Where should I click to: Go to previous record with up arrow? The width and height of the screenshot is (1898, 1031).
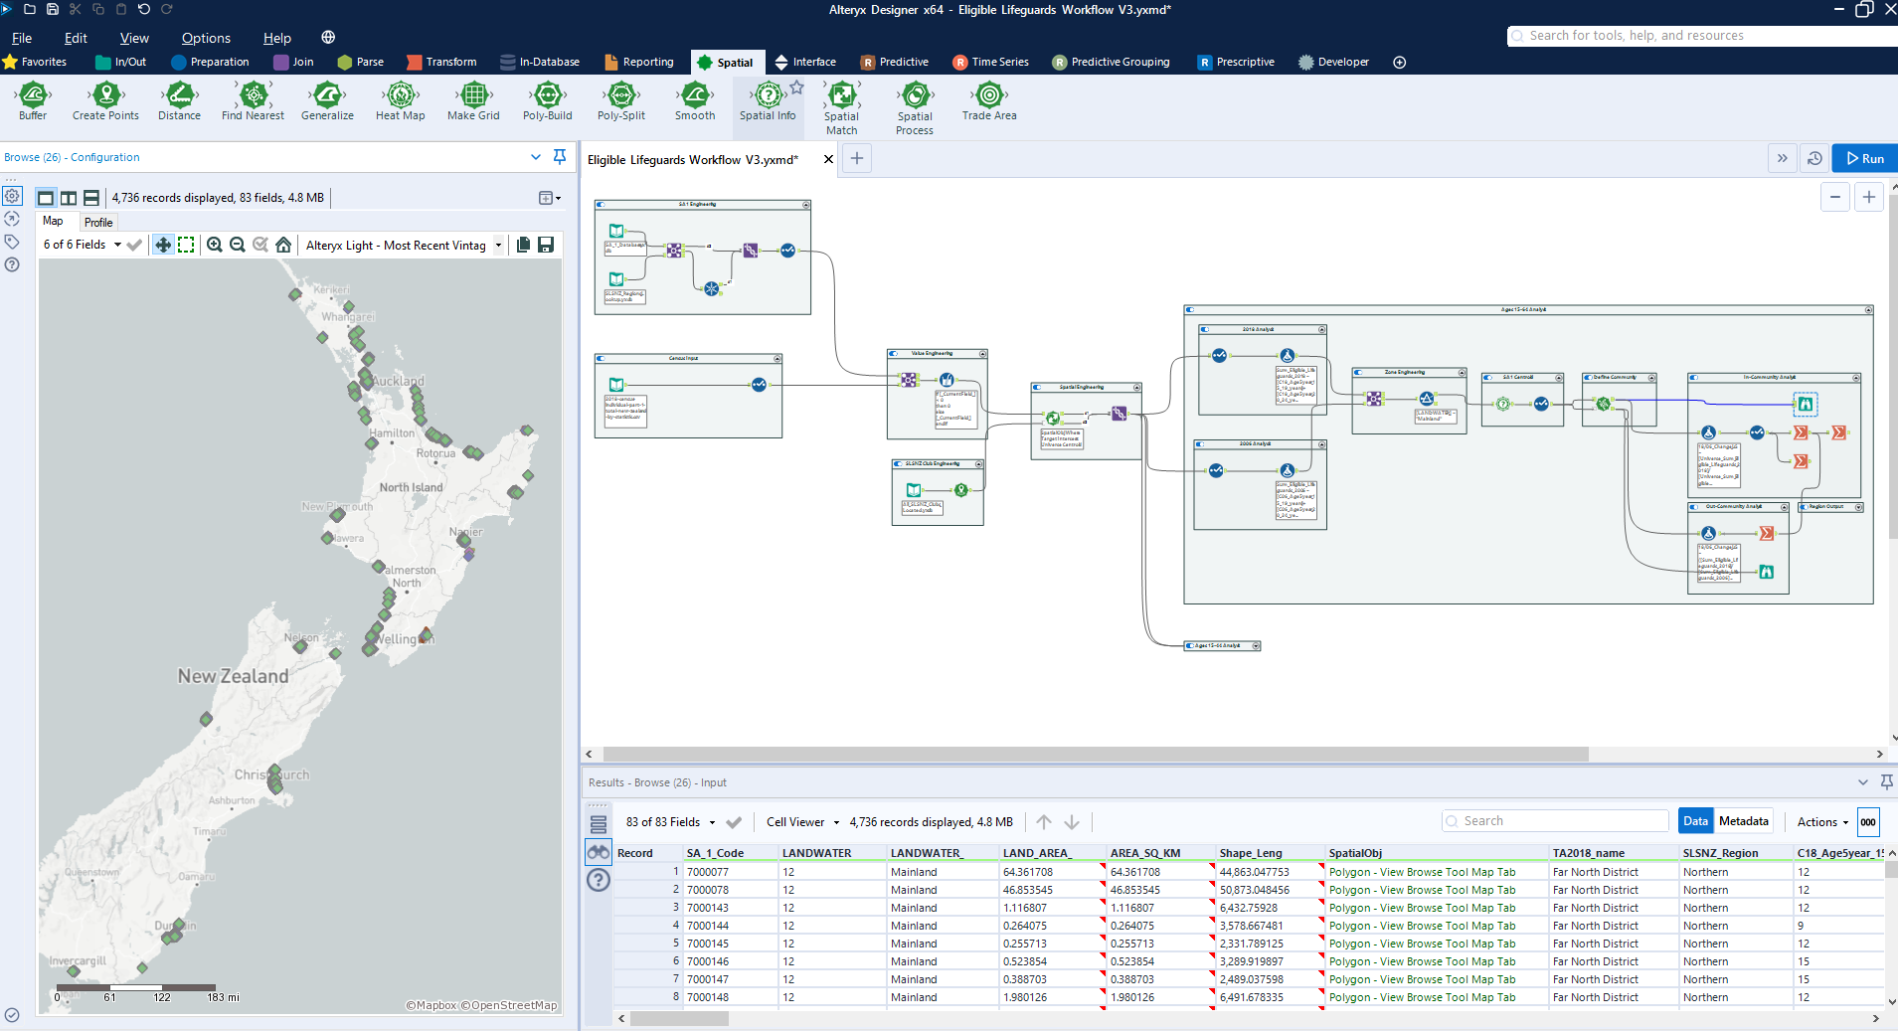click(1044, 822)
